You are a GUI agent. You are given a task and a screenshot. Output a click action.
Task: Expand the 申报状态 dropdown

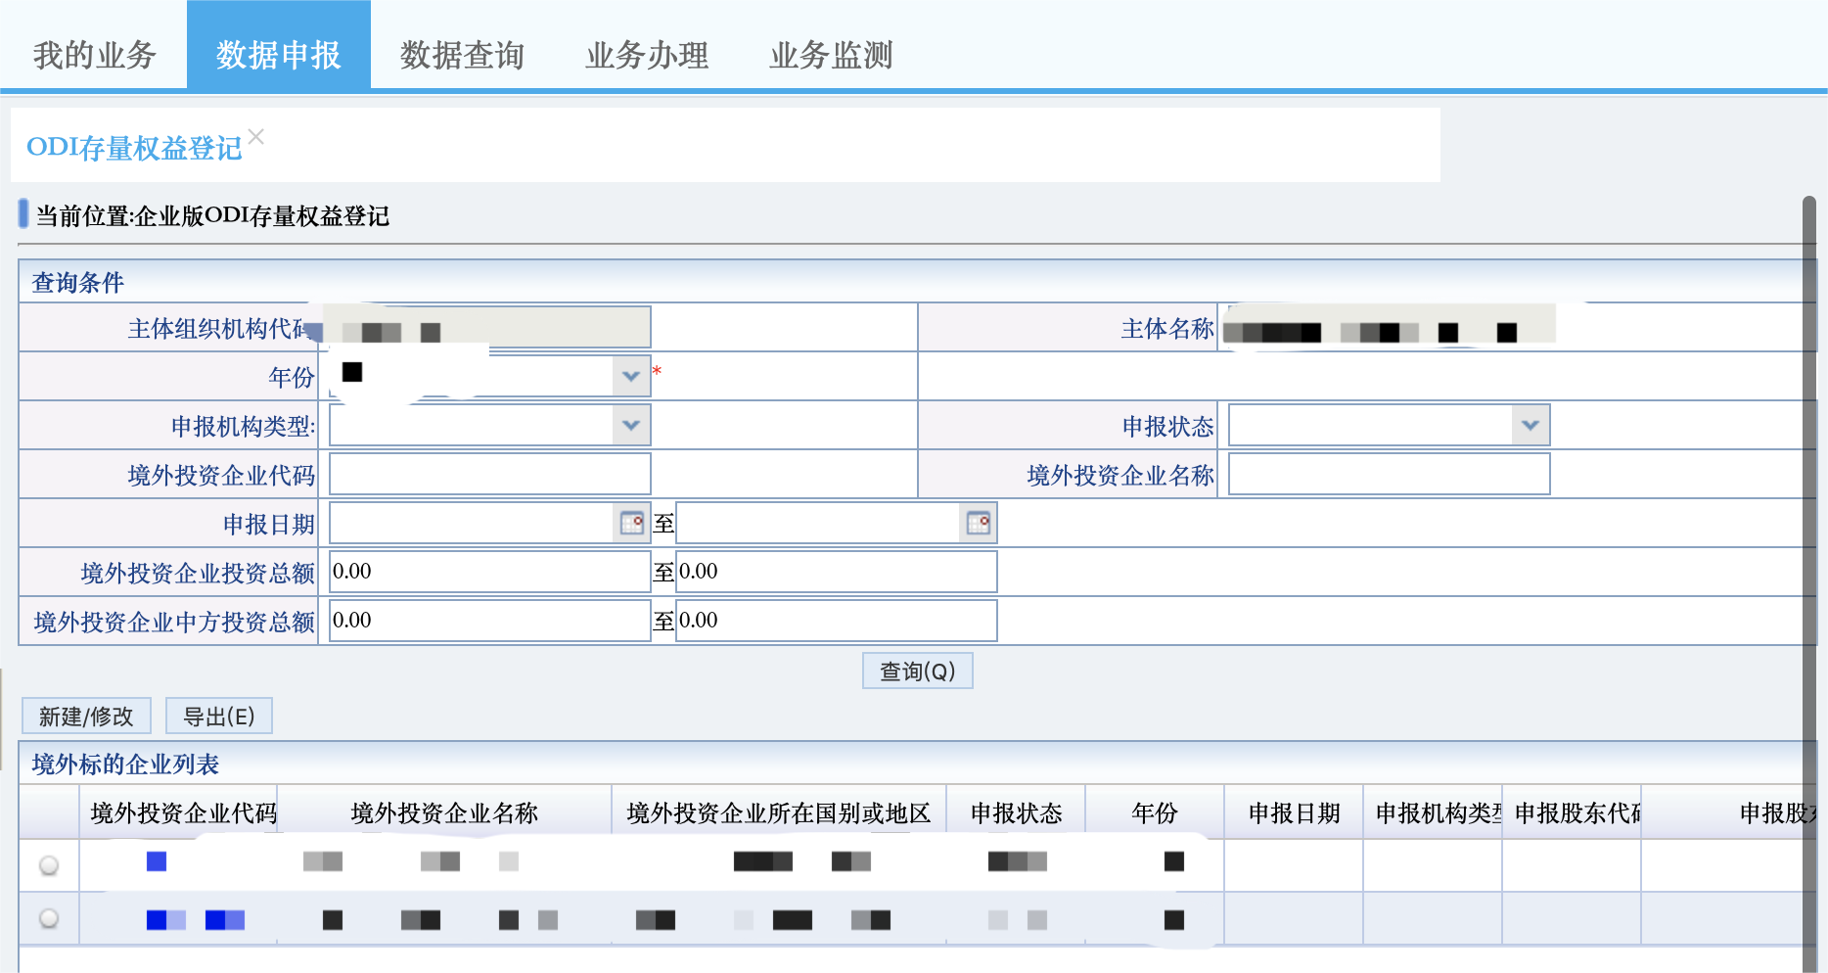(1531, 425)
